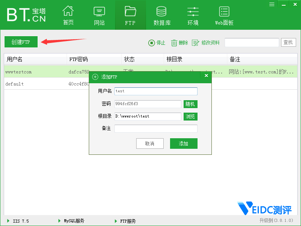Click the 根目录 path field
This screenshot has width=301, height=226.
click(x=148, y=116)
